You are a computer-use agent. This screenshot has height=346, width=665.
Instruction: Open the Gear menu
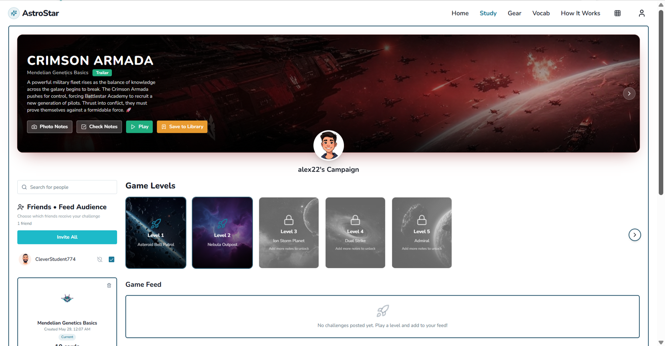[x=515, y=13]
